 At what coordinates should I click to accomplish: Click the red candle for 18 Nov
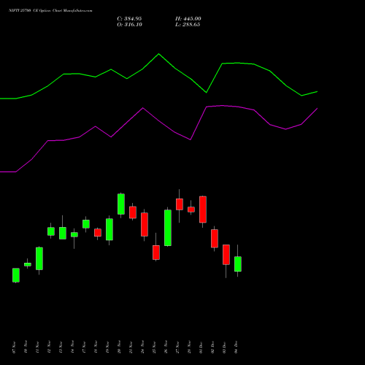(x=98, y=233)
